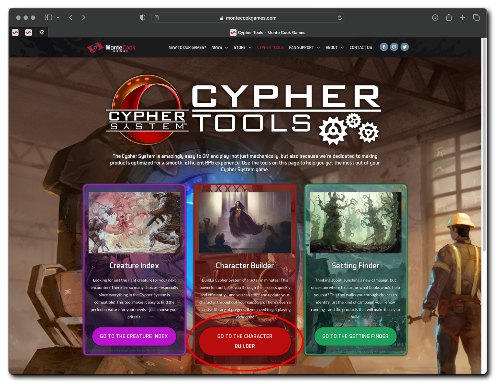Click the privacy shield icon in the toolbar
The height and width of the screenshot is (384, 497).
point(142,17)
